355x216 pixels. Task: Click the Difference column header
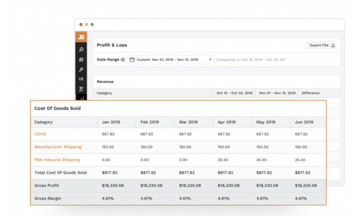pos(310,93)
